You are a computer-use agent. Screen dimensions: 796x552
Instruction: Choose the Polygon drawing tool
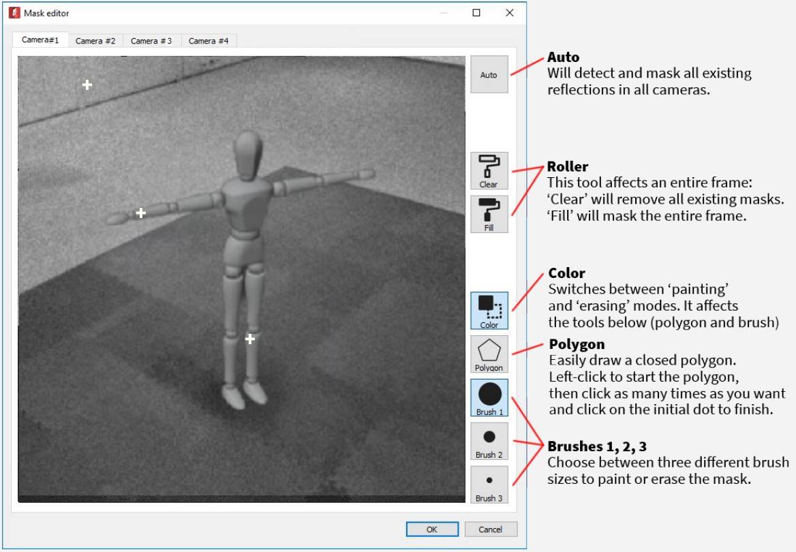point(489,354)
